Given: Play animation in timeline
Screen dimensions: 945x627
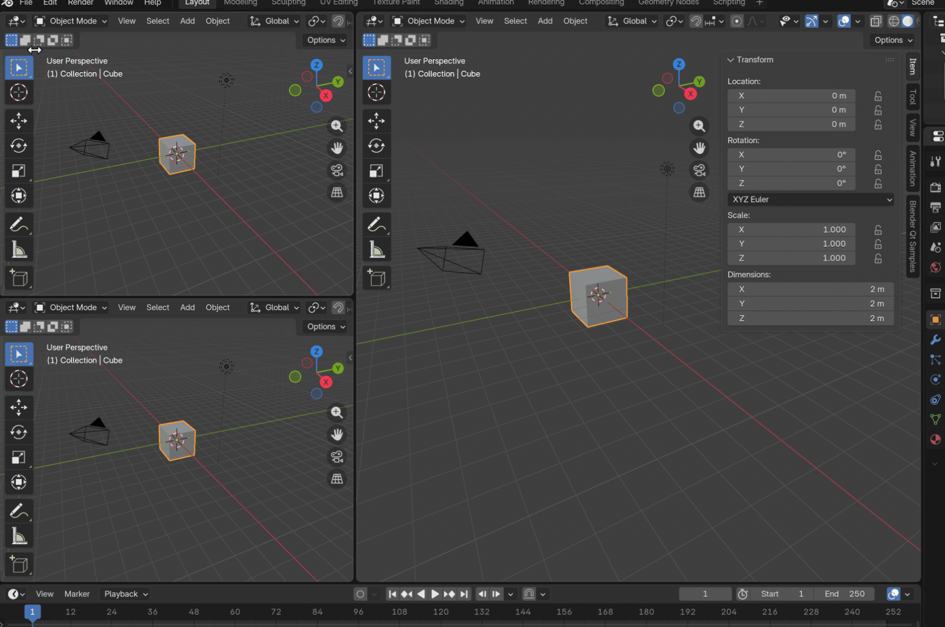Looking at the screenshot, I should (x=434, y=594).
